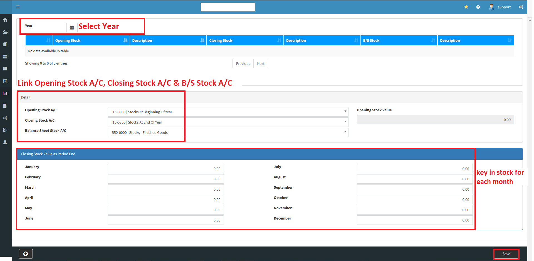The height and width of the screenshot is (261, 534).
Task: Click the Next pagination button
Action: 261,63
